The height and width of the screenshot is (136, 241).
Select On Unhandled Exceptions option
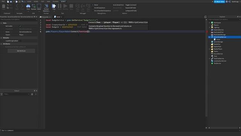point(102,11)
